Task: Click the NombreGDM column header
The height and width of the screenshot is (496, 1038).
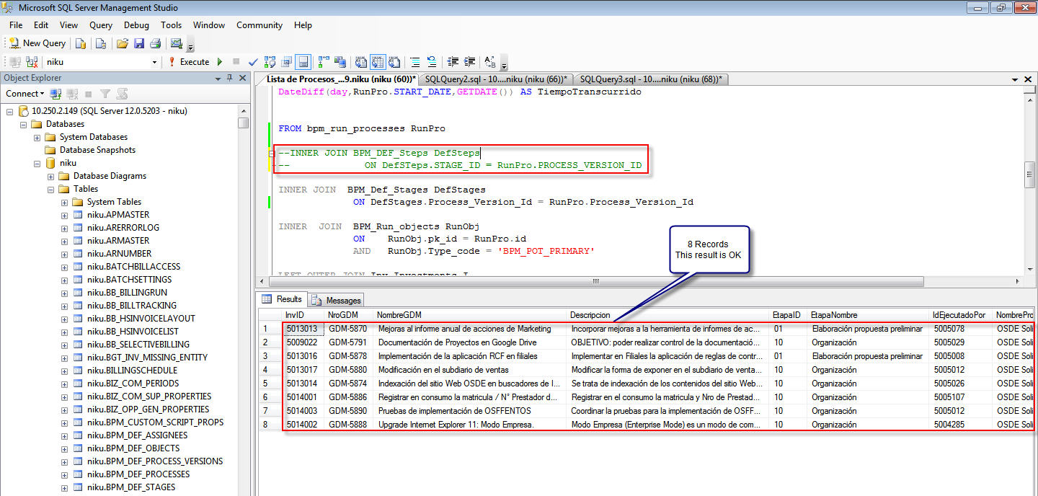Action: tap(469, 315)
